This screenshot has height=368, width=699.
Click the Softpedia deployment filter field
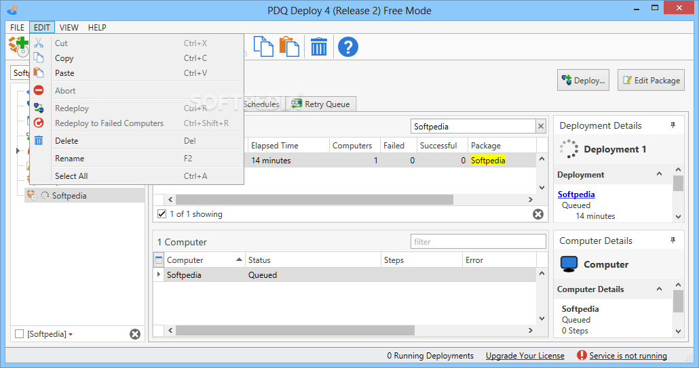(473, 126)
